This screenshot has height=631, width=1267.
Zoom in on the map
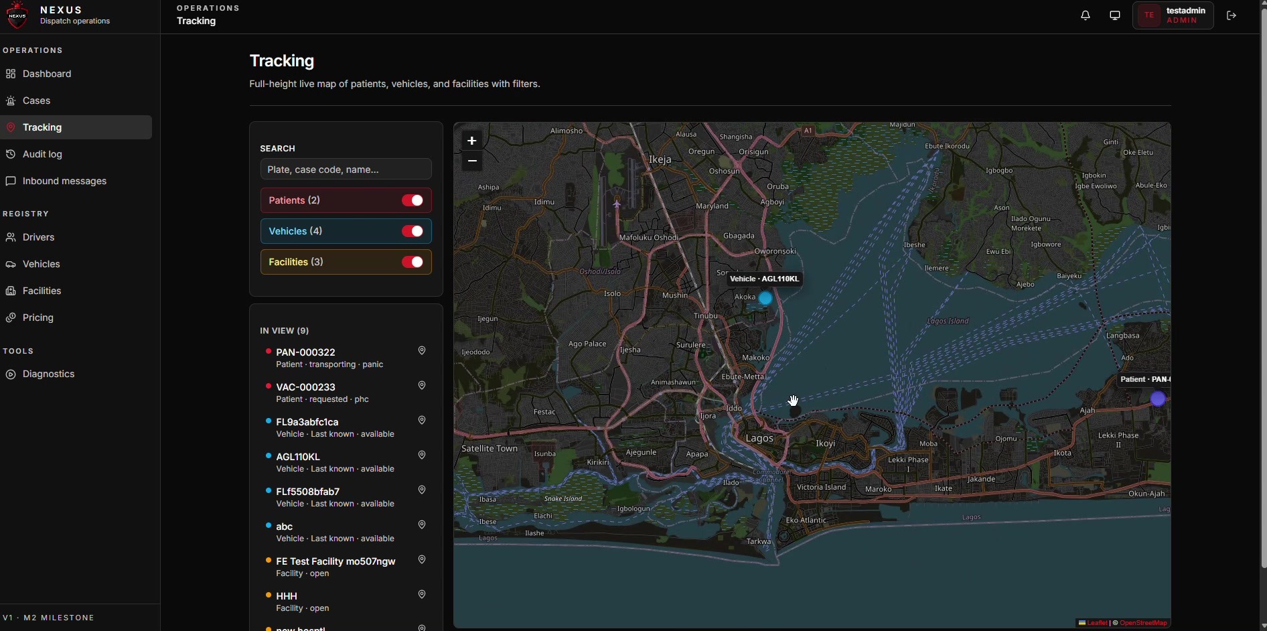473,141
